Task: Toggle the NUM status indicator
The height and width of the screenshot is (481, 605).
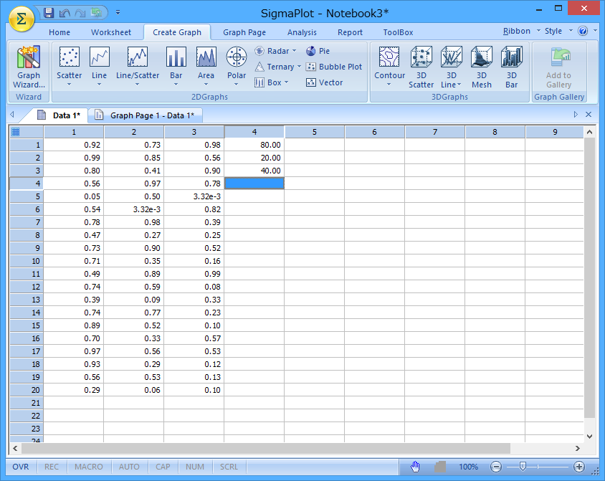Action: point(195,467)
